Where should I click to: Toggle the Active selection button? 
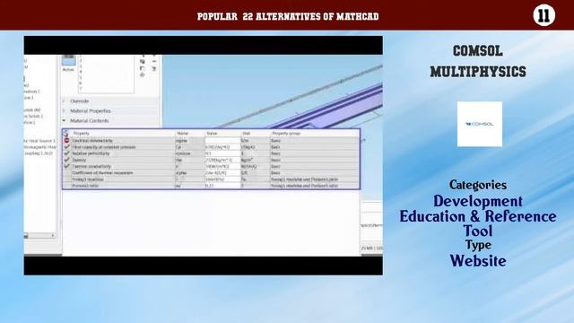68,60
